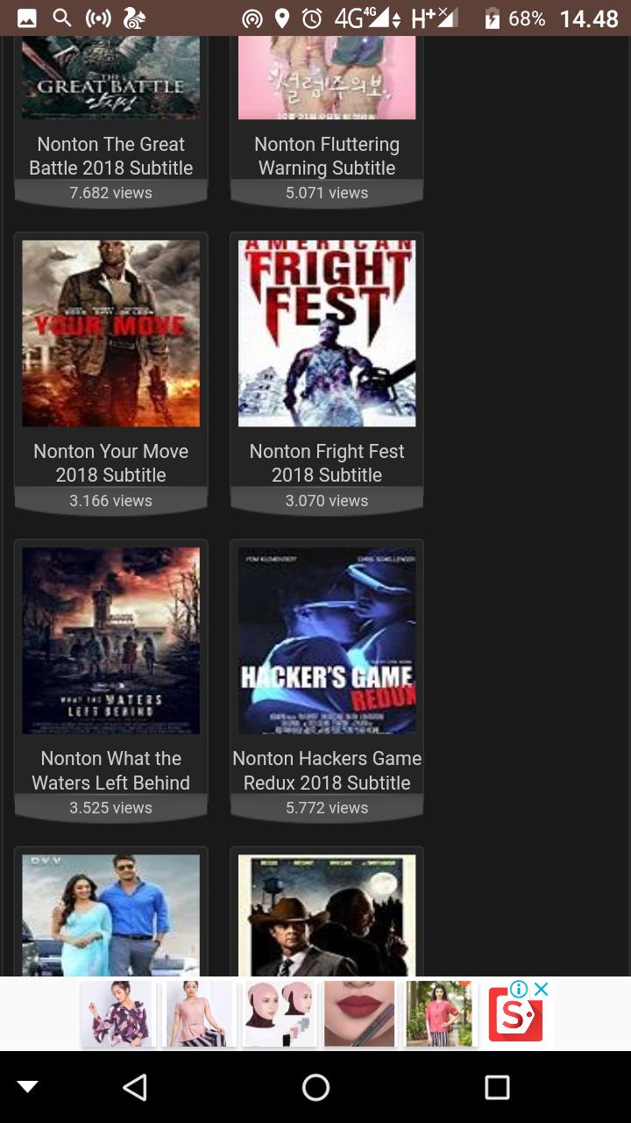Open the ad info icon
631x1123 pixels.
coord(519,990)
